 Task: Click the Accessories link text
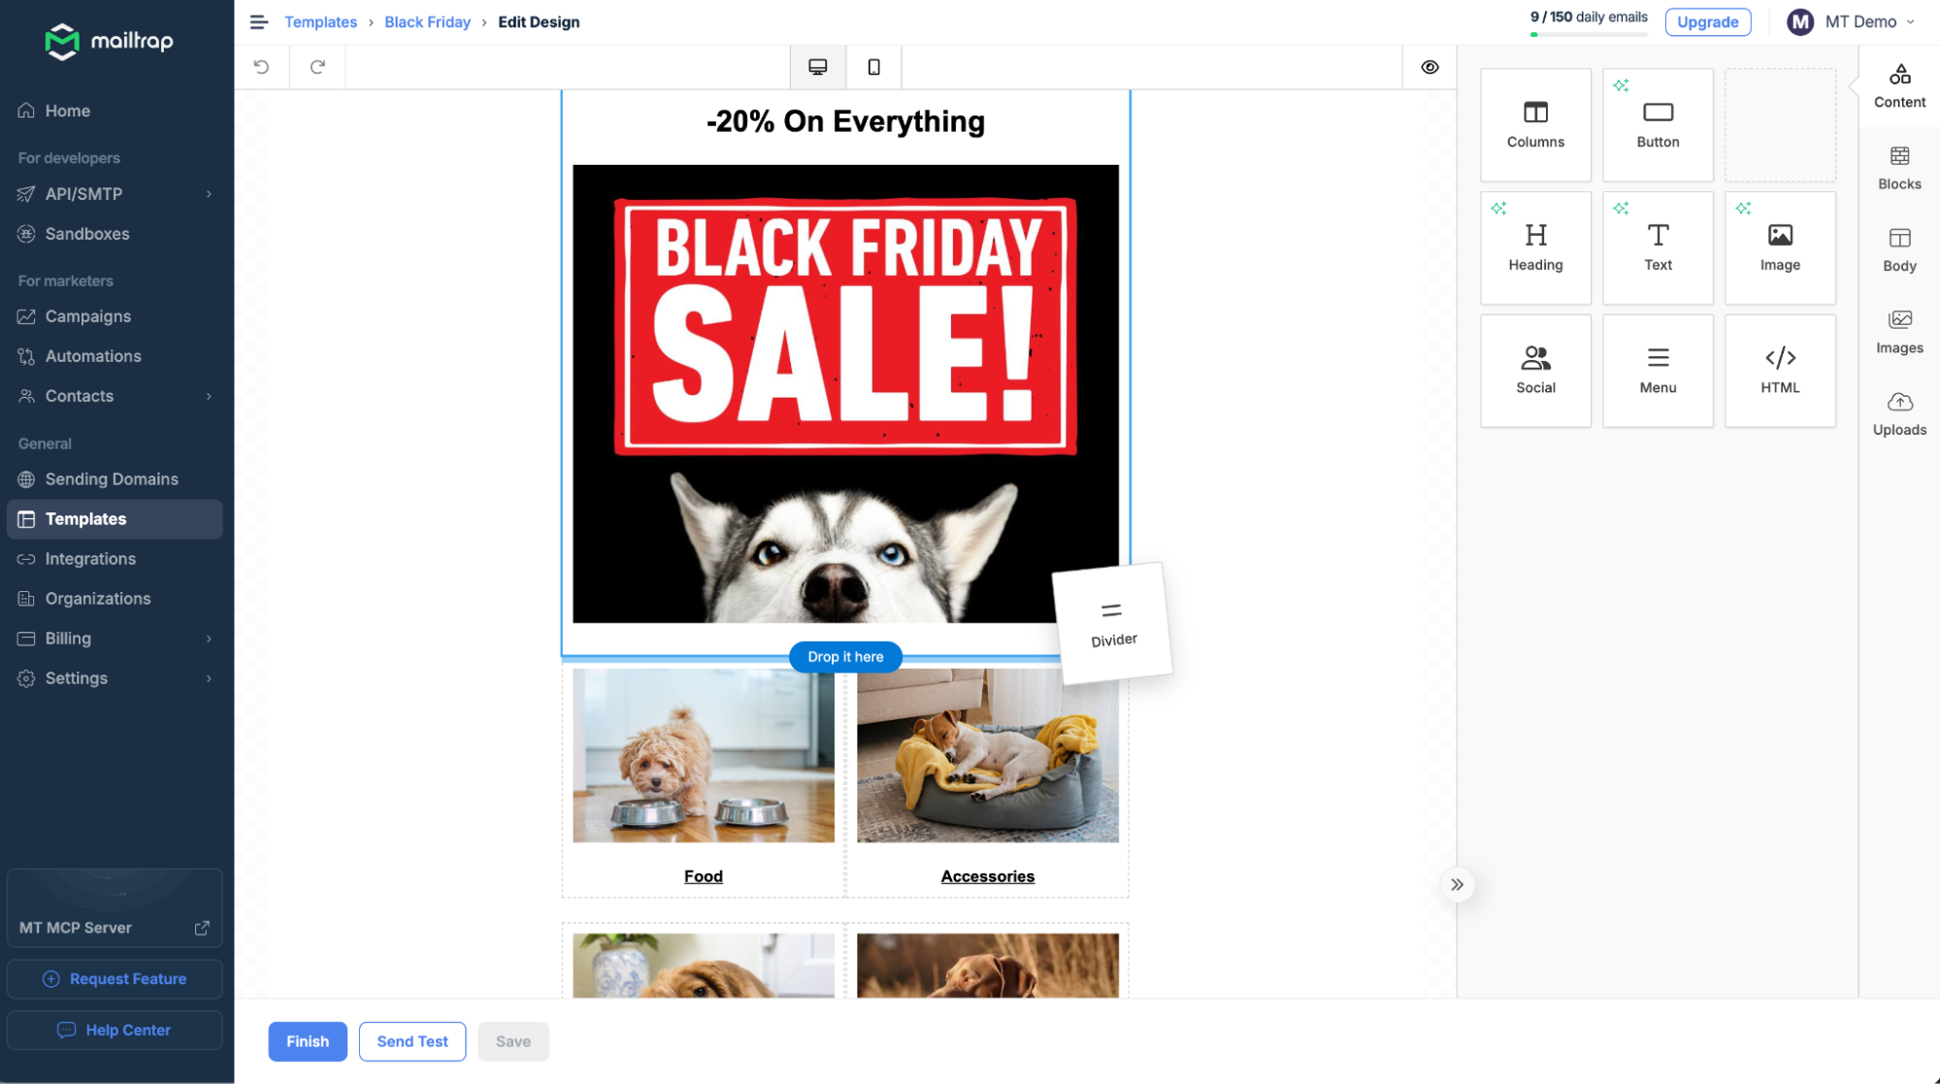click(x=988, y=876)
